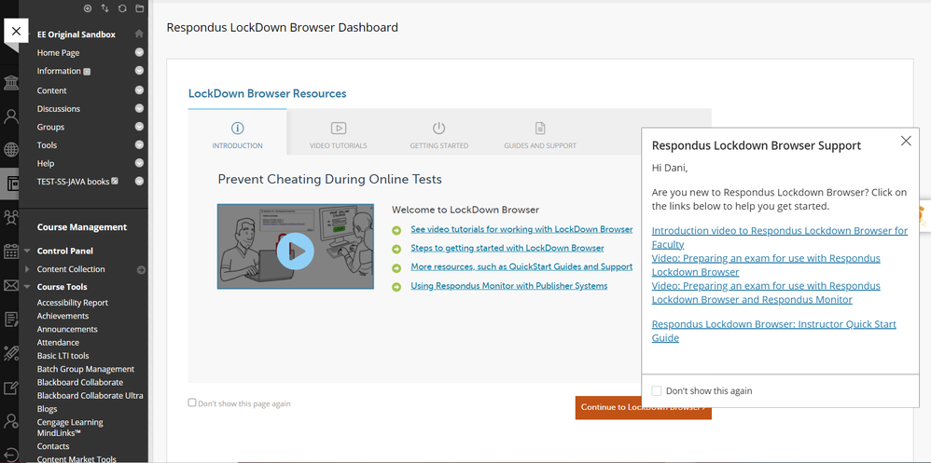Open the Calendar icon in base navigation

(10, 252)
